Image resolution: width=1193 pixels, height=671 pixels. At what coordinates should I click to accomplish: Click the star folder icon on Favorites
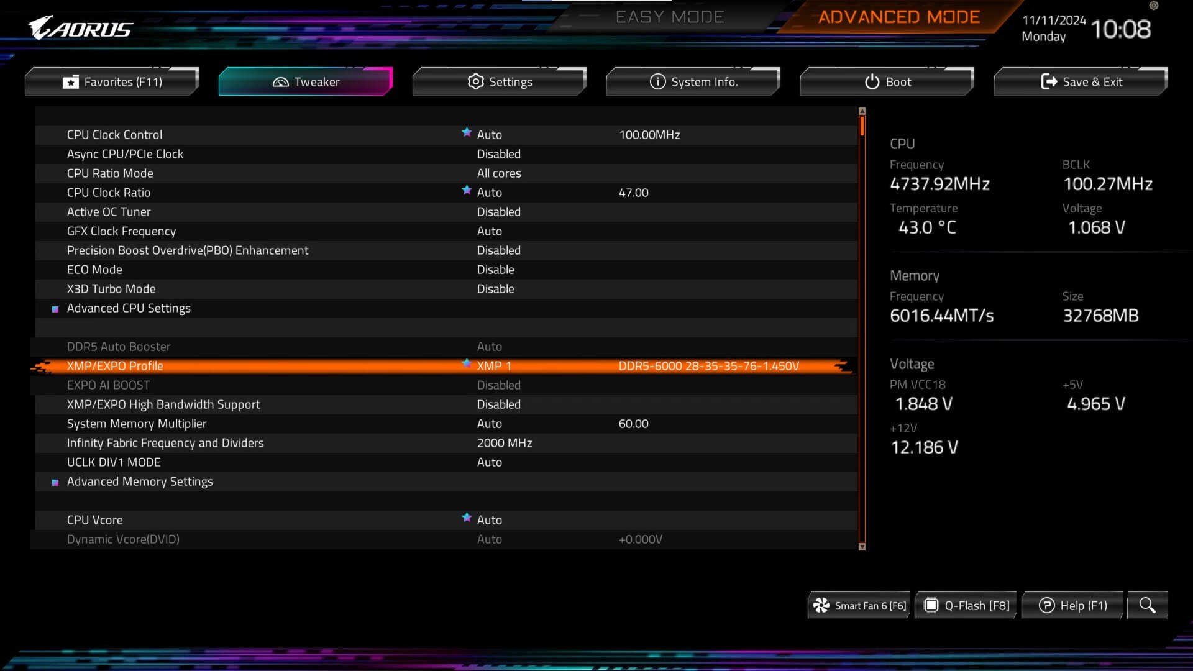pos(71,82)
